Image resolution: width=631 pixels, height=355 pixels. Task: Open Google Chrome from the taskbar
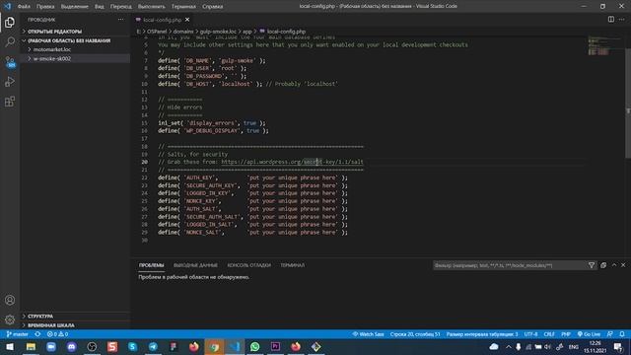(x=214, y=346)
